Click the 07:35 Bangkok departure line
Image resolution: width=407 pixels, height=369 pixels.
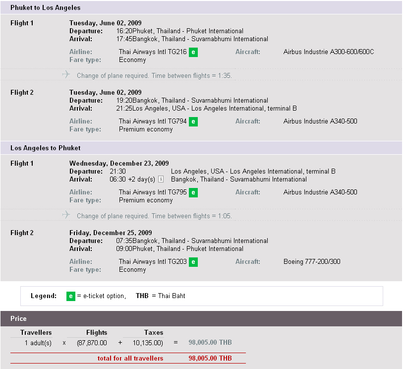click(x=192, y=241)
